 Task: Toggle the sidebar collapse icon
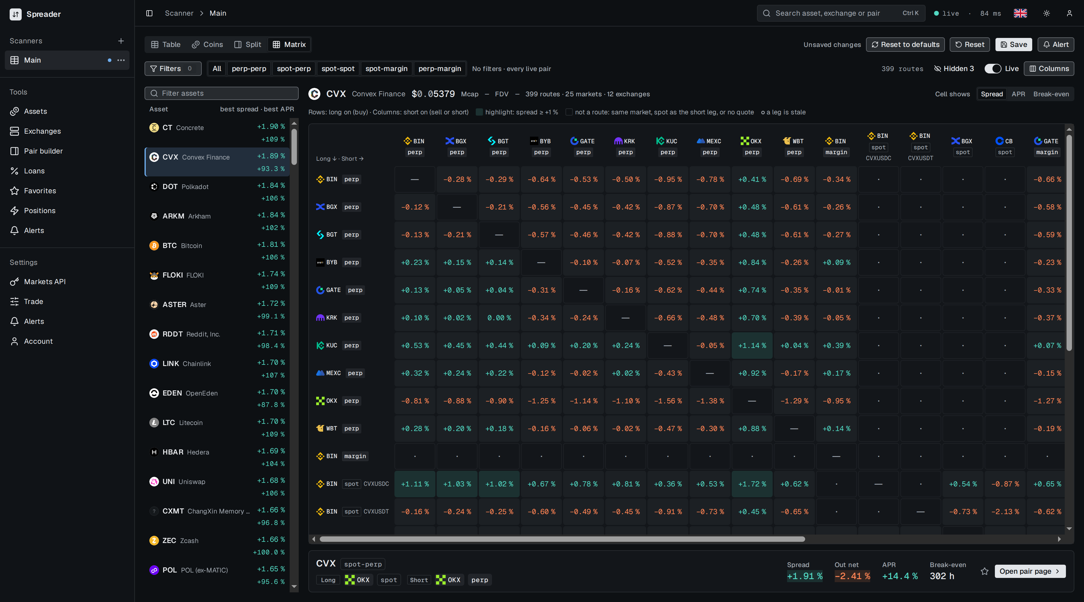(149, 13)
